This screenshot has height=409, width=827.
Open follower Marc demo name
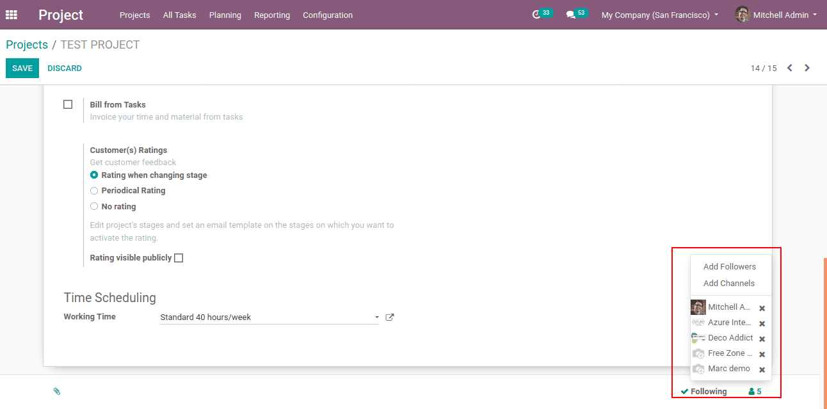729,369
